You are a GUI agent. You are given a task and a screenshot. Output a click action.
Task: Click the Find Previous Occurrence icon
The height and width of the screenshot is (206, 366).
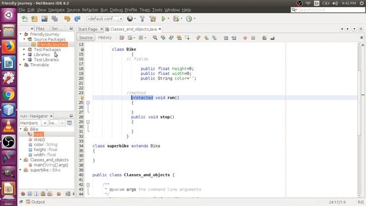tap(163, 38)
